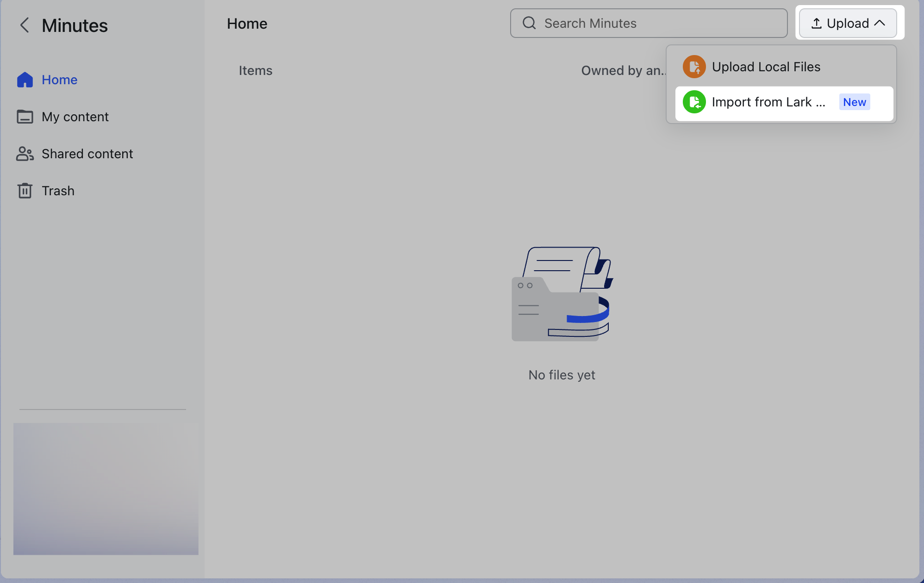Click the orange Upload Local Files icon

coord(694,67)
